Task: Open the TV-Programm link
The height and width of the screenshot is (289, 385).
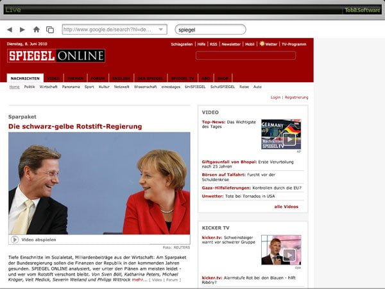Action: tap(294, 44)
